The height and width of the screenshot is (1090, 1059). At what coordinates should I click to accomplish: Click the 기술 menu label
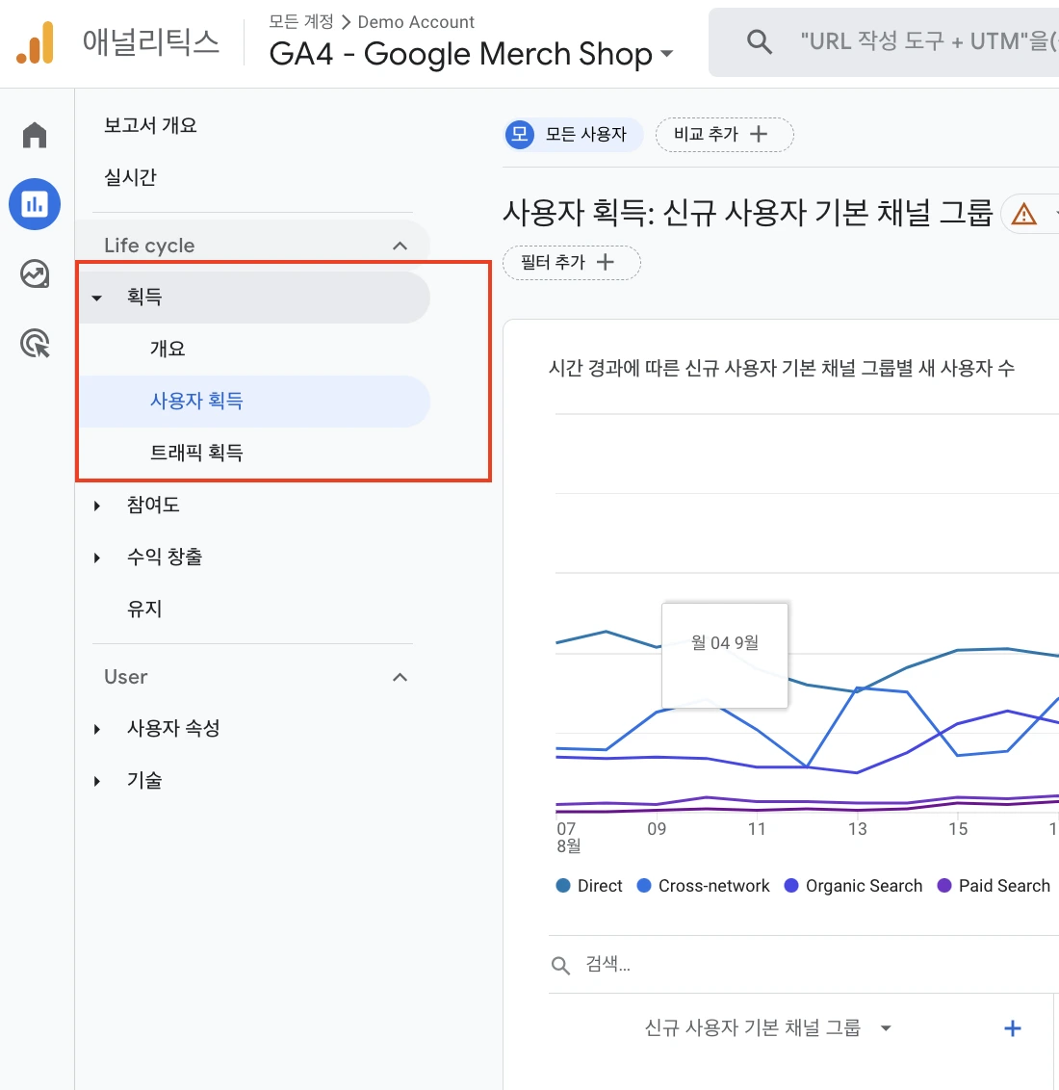coord(143,781)
